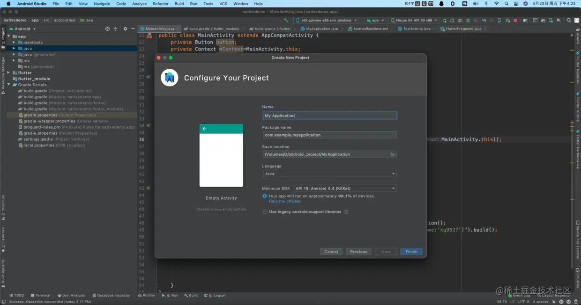Open the Refactor menu

(x=160, y=4)
